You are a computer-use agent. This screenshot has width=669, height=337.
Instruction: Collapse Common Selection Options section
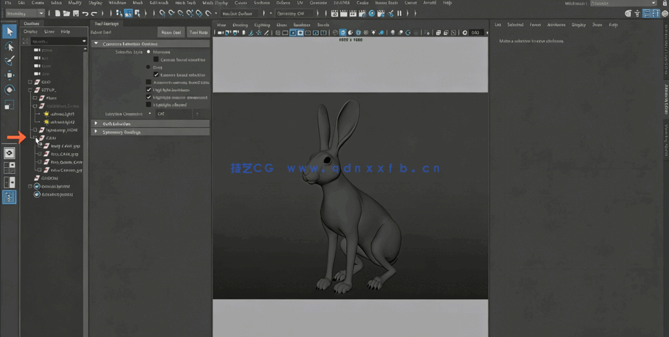point(96,44)
